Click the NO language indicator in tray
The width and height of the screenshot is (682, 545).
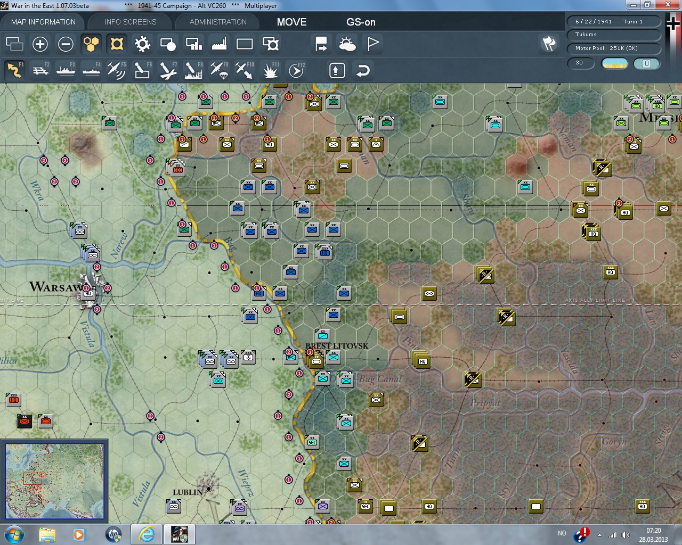[562, 533]
